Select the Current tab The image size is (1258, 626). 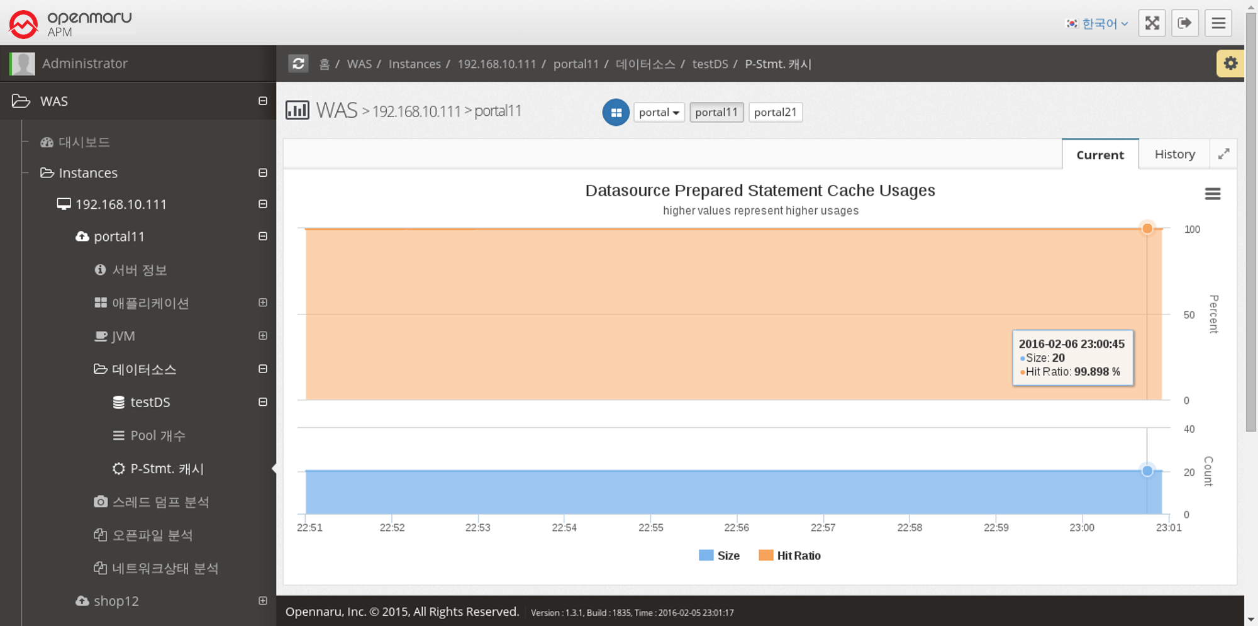coord(1099,155)
